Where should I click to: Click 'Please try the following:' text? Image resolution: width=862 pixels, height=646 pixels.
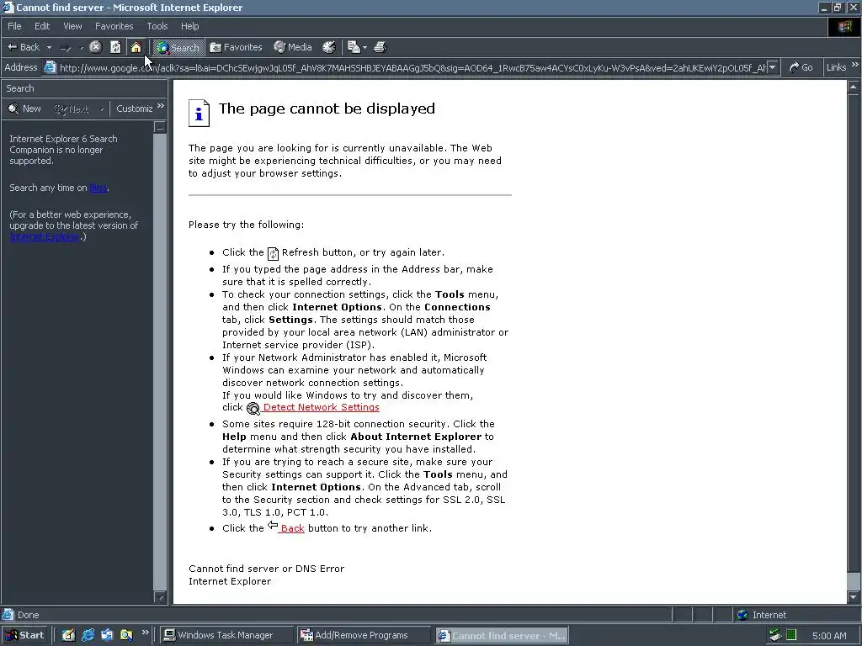[x=246, y=225]
